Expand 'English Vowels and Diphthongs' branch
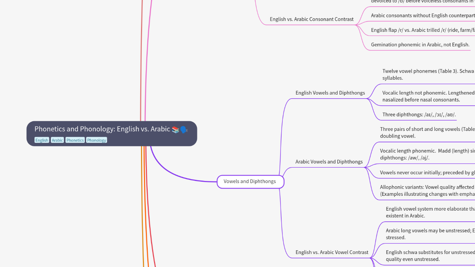Viewport: 475px width, 267px height. [x=330, y=93]
